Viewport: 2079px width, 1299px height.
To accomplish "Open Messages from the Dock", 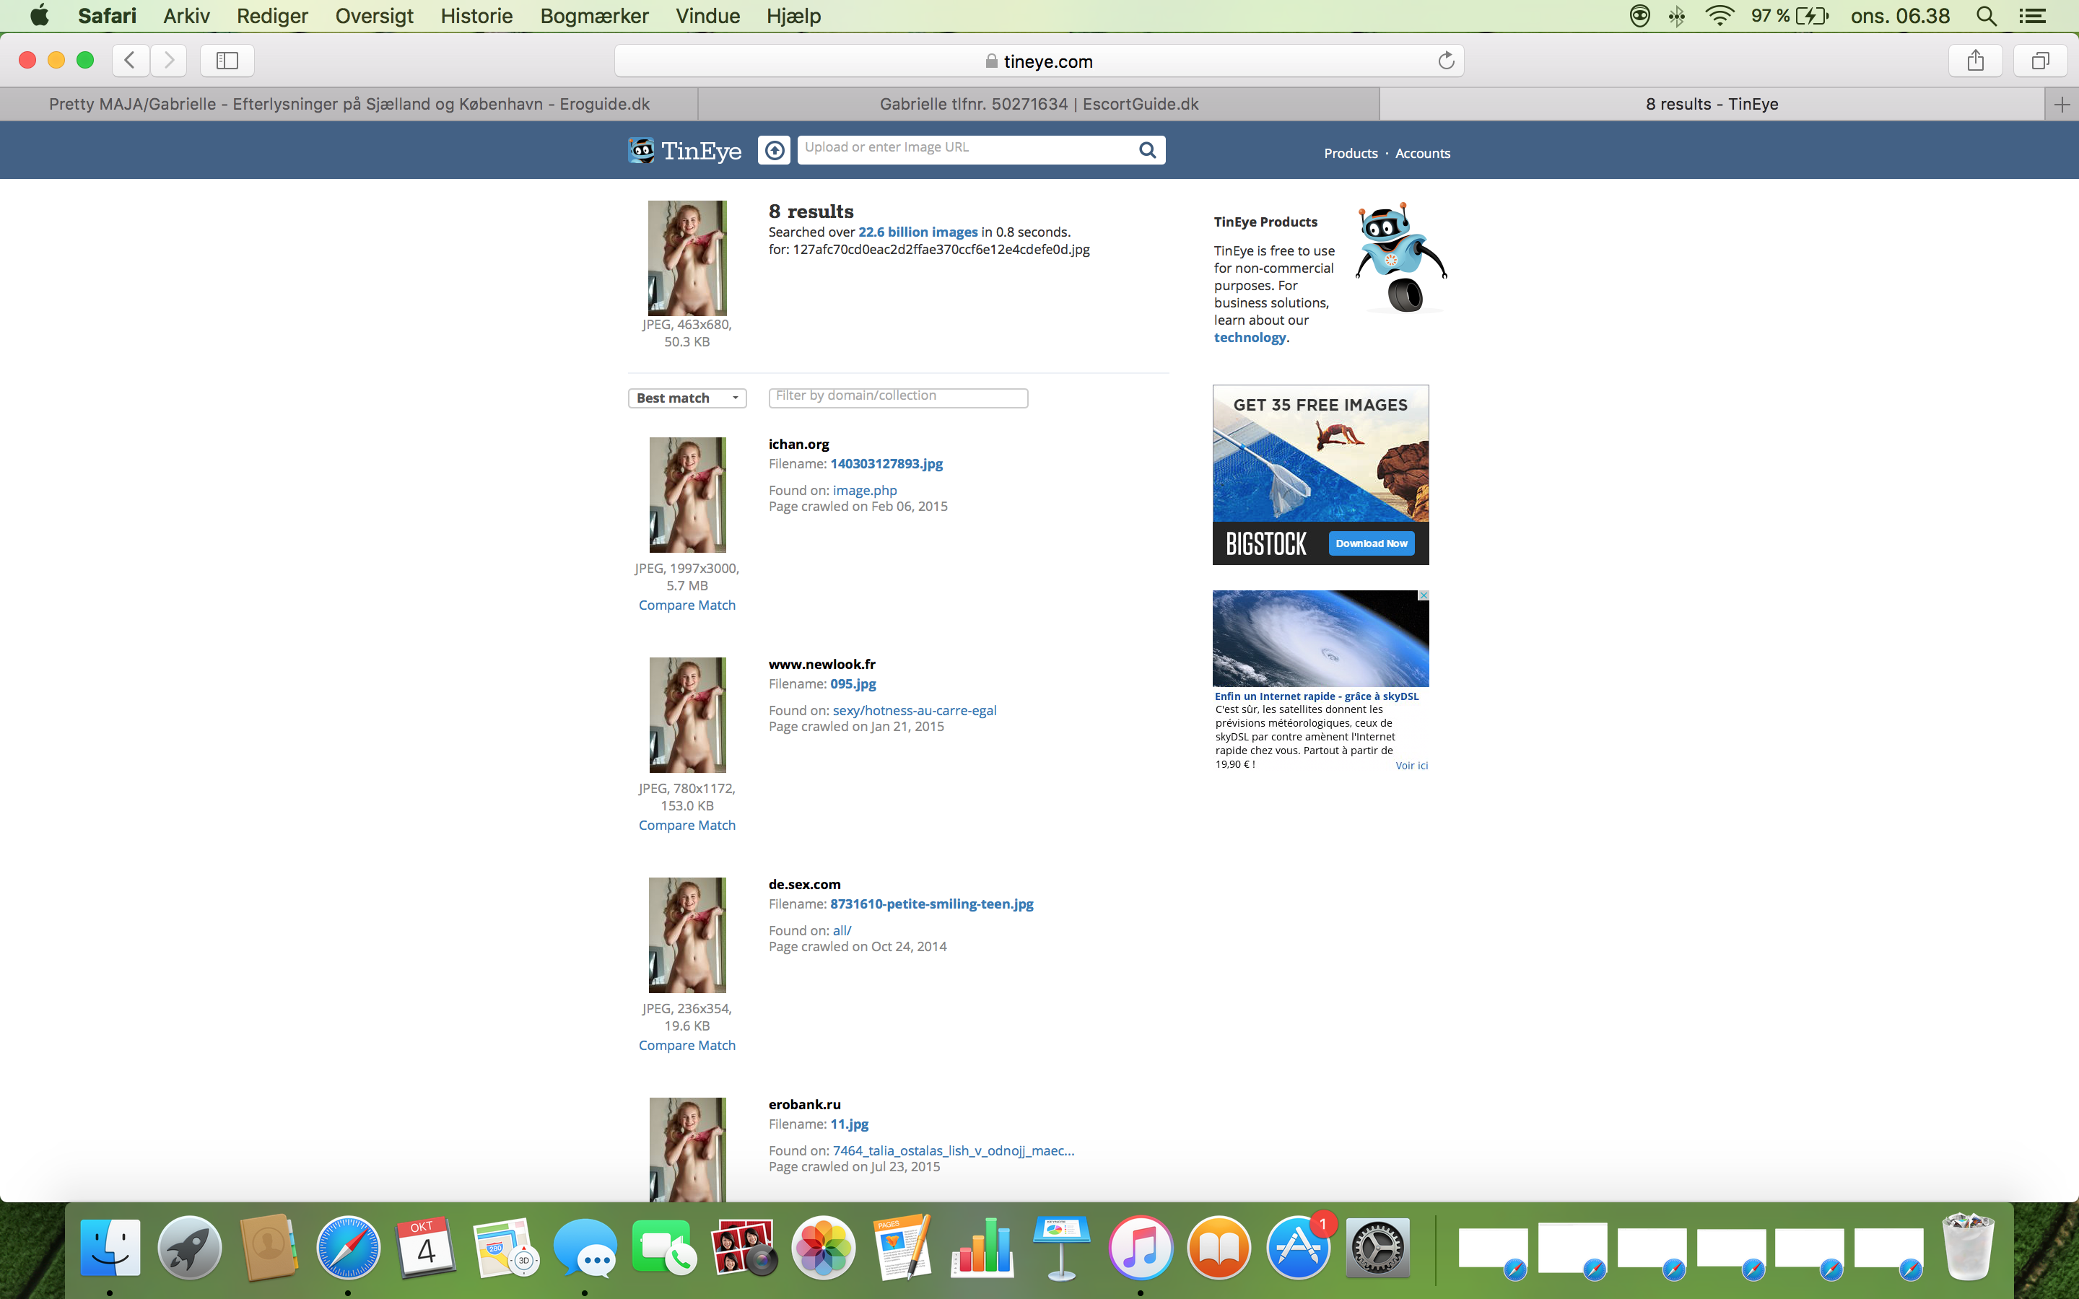I will pos(585,1248).
